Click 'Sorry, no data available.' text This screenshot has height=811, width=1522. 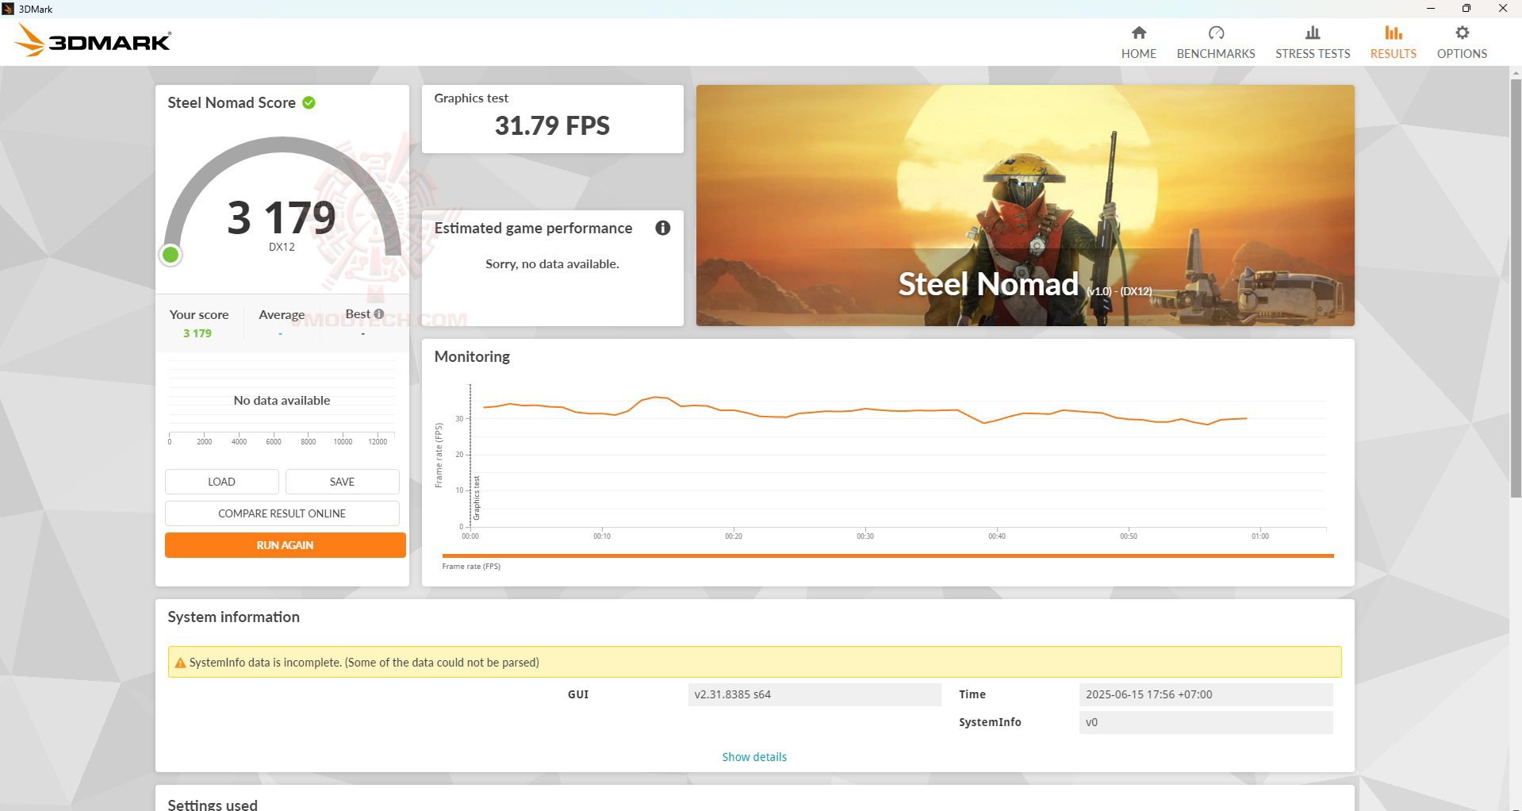(552, 263)
